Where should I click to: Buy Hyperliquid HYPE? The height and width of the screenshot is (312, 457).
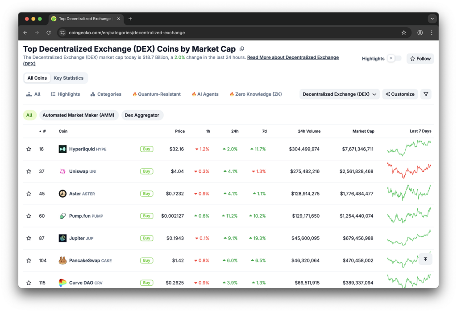pyautogui.click(x=146, y=149)
